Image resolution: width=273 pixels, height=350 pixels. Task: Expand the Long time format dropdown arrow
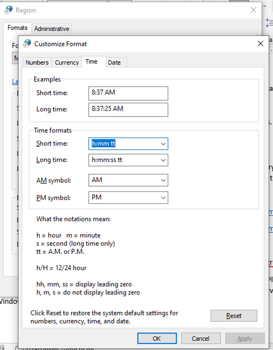coord(163,160)
